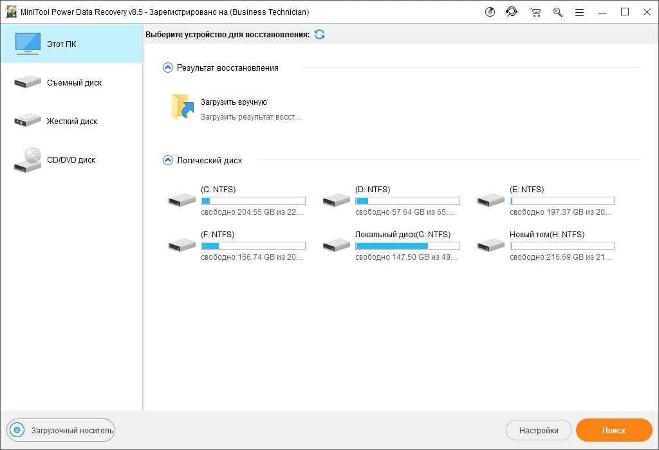Click the drive icon for E: NTFS
659x450 pixels.
tap(491, 200)
